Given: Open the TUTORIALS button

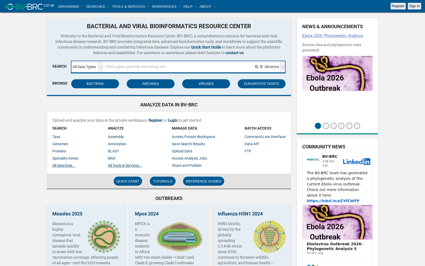Looking at the screenshot, I should [163, 181].
